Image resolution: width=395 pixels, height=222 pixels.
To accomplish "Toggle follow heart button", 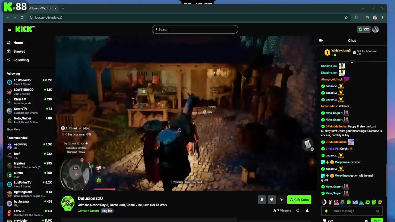I will 272,200.
